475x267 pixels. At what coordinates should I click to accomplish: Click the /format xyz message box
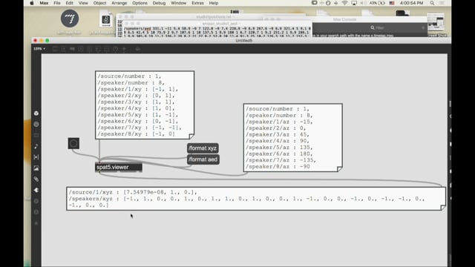click(x=203, y=148)
